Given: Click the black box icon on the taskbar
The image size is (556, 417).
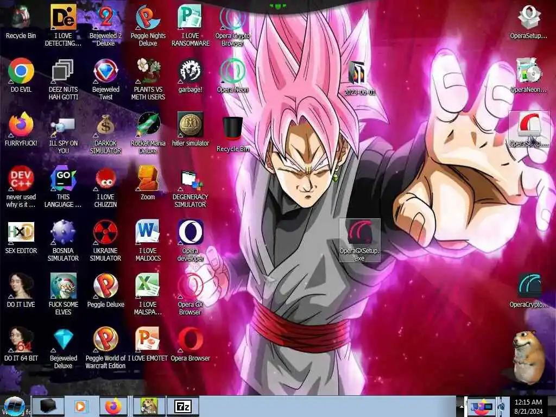Looking at the screenshot, I should click(x=48, y=406).
